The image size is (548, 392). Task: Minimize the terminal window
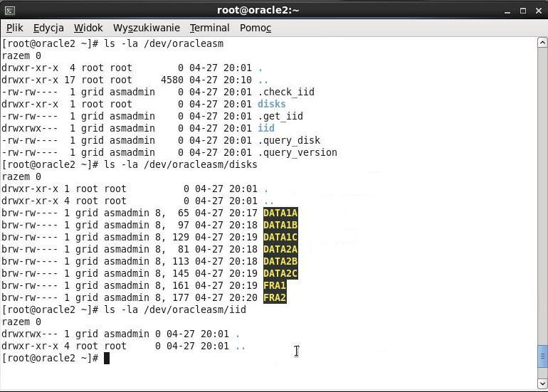[507, 11]
